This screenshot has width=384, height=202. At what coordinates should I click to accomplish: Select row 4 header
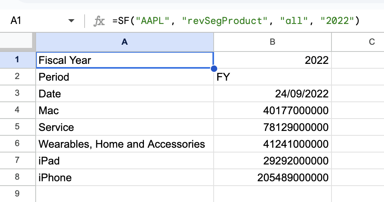18,110
